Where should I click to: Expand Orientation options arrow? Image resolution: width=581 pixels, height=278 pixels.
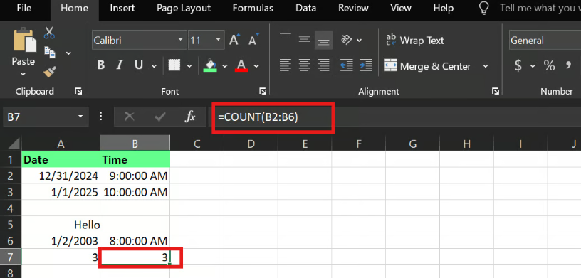(x=359, y=40)
